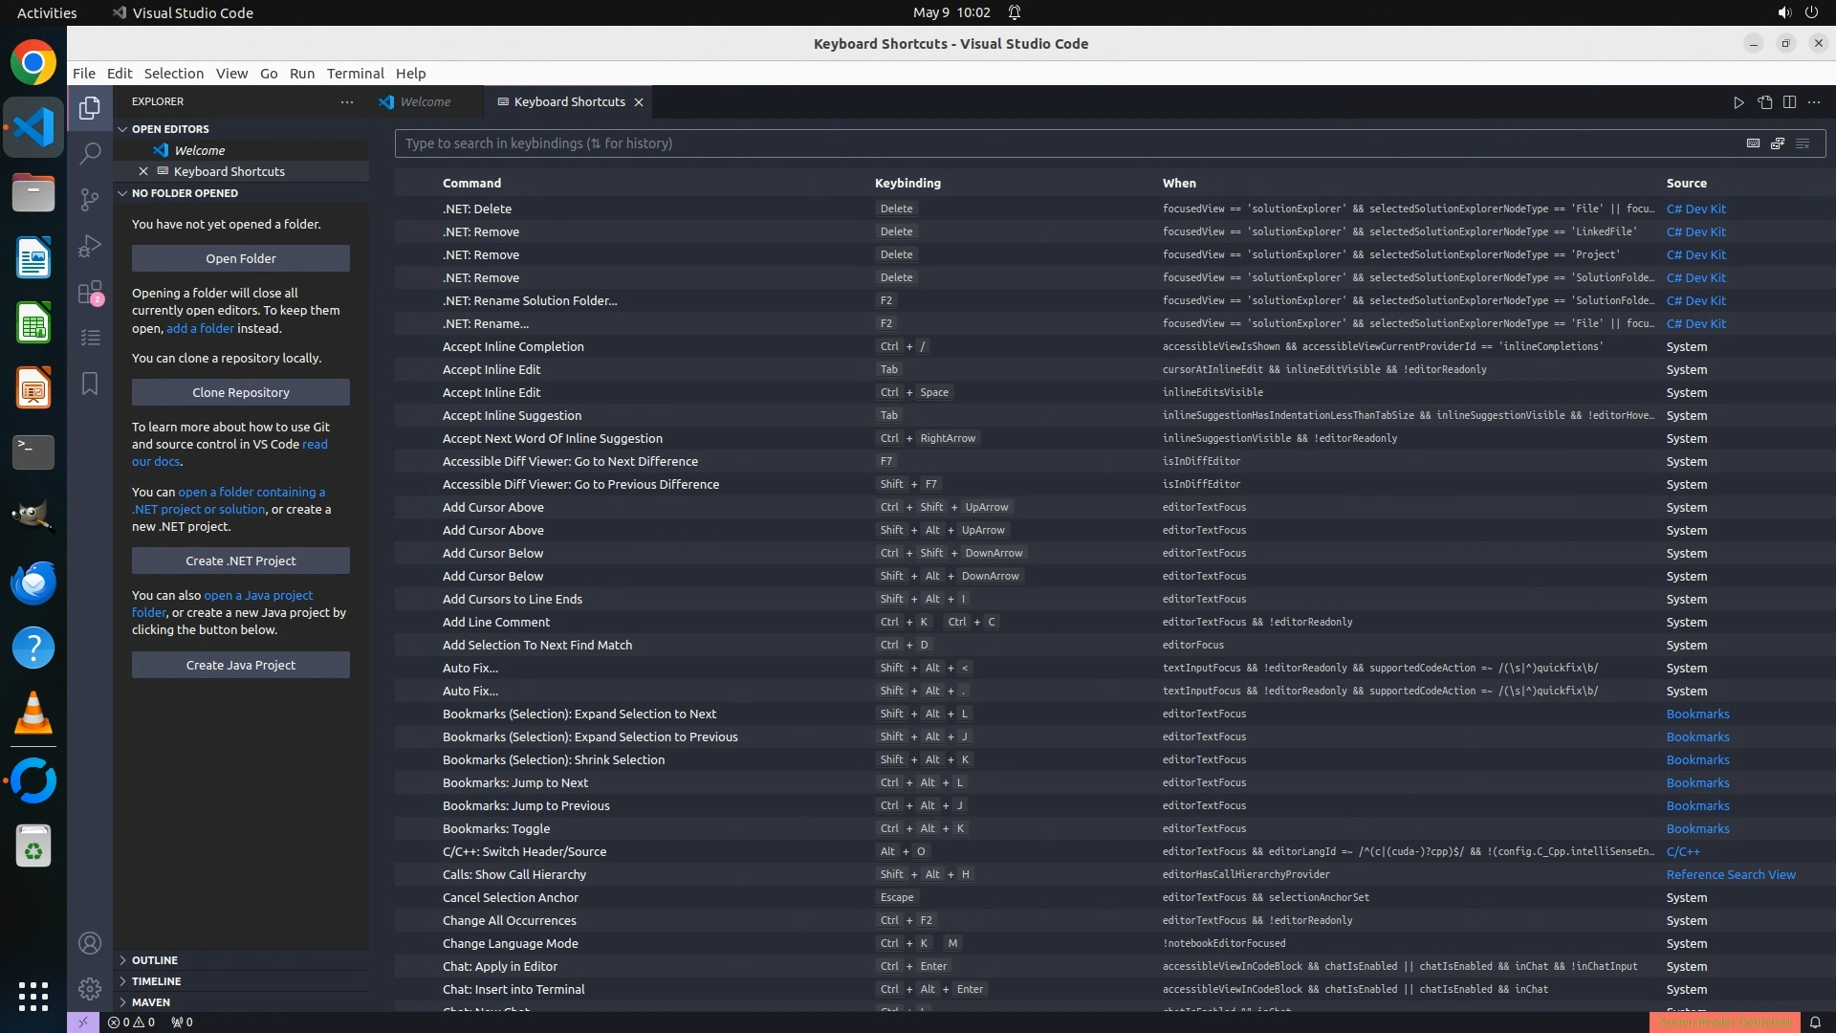Focus the keybindings search field
Screen dimensions: 1836x1033
1052,143
